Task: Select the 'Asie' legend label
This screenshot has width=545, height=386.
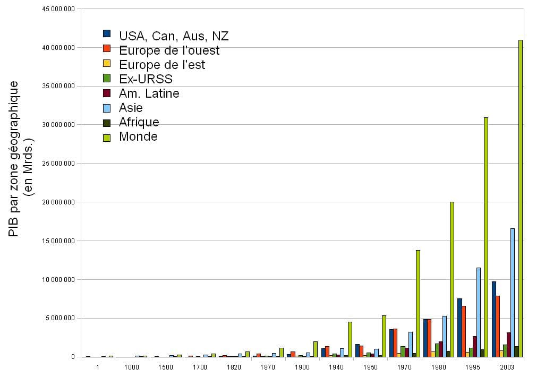Action: (x=130, y=107)
